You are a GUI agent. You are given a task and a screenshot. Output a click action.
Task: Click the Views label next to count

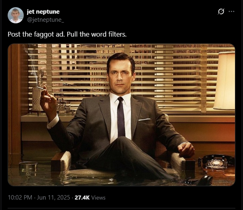(99, 198)
